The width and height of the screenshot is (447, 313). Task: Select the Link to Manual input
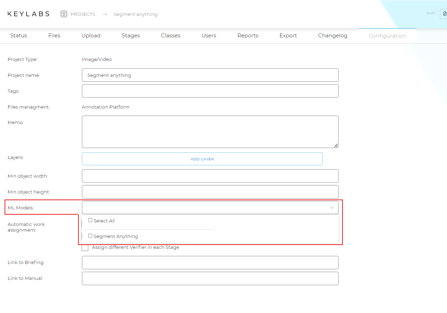[210, 278]
